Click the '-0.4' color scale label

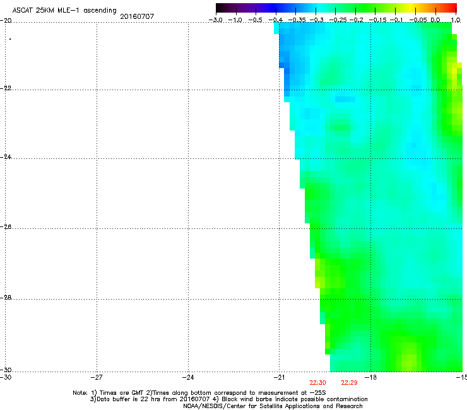tap(276, 20)
